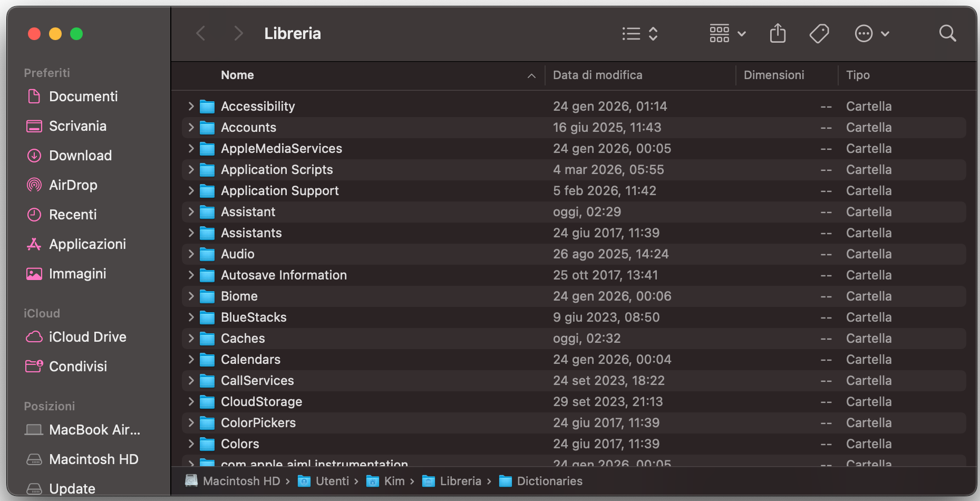Viewport: 980px width, 501px height.
Task: Click the back navigation arrow
Action: point(201,33)
